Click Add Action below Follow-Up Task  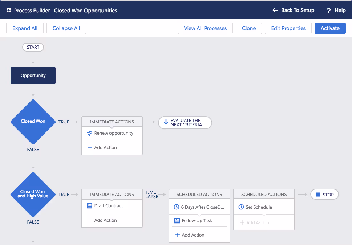[x=190, y=235]
